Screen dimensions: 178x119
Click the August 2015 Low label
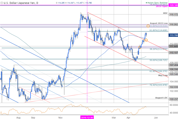pyautogui.click(x=159, y=23)
